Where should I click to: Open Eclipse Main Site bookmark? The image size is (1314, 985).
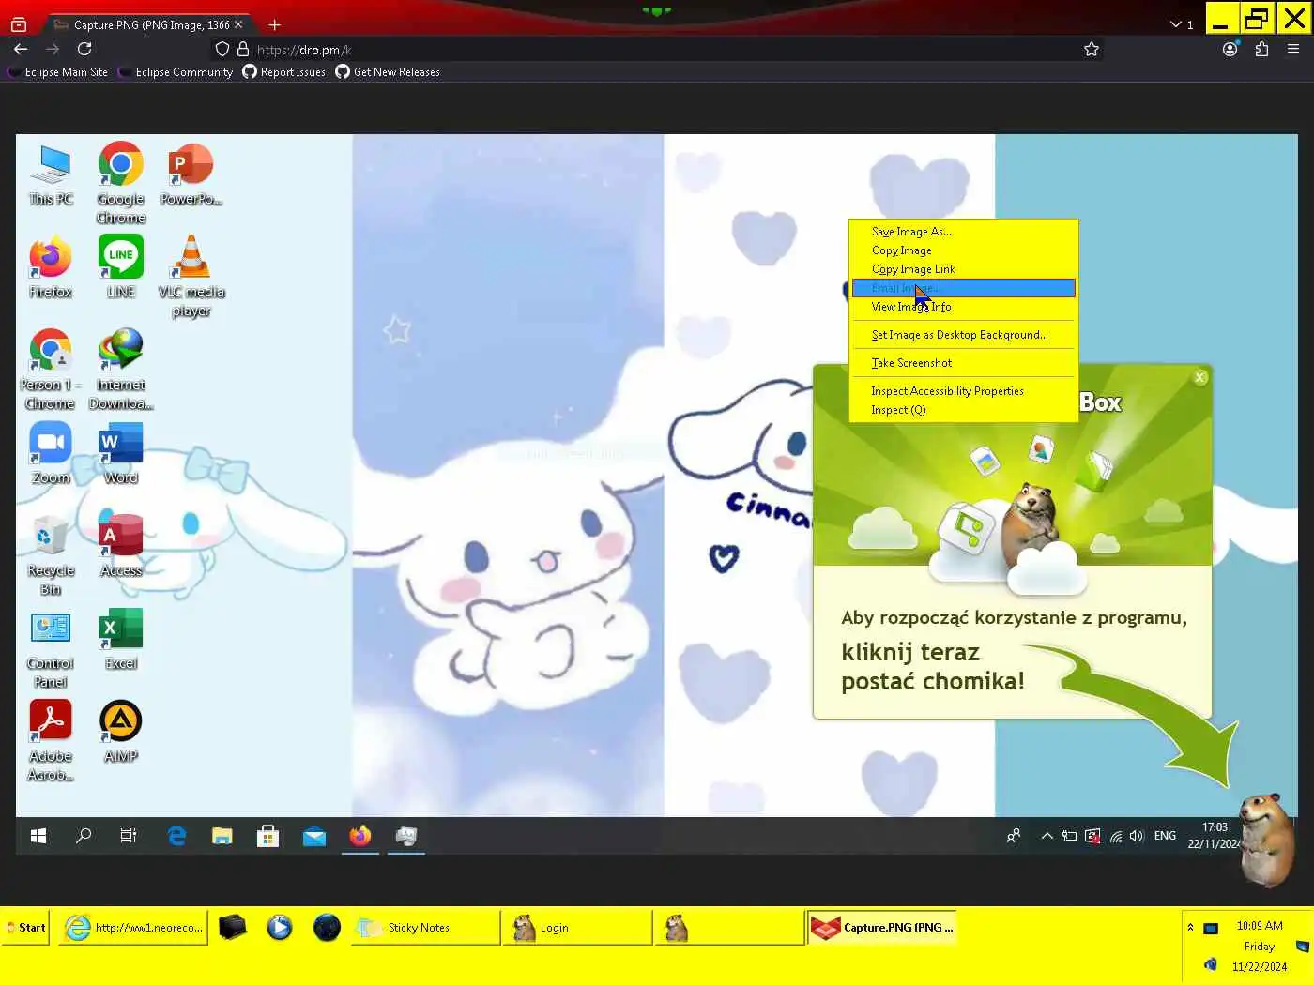[57, 72]
